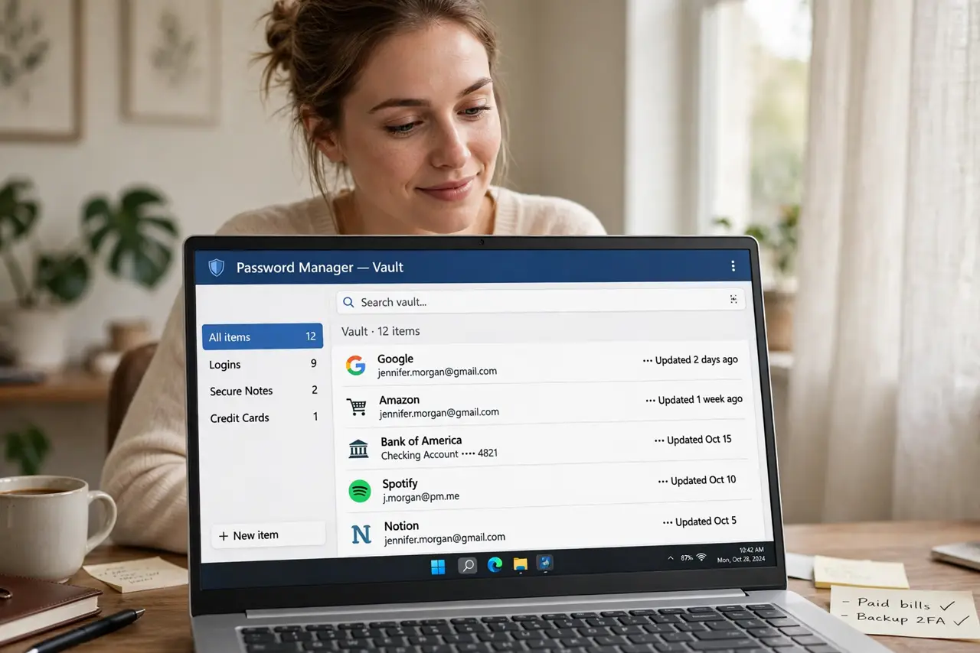Open File Explorer from the taskbar

[520, 564]
